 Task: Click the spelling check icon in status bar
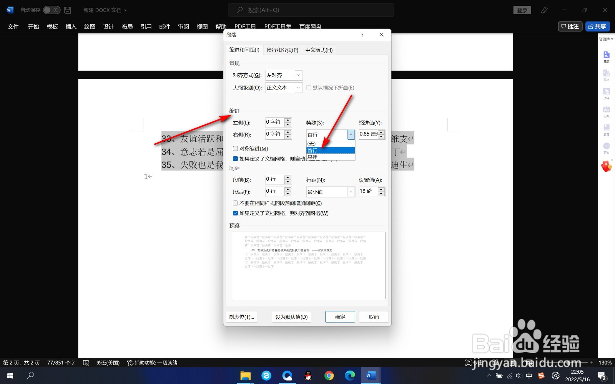86,362
